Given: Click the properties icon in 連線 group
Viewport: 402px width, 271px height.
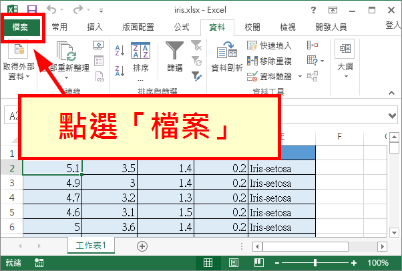Looking at the screenshot, I should click(x=99, y=61).
